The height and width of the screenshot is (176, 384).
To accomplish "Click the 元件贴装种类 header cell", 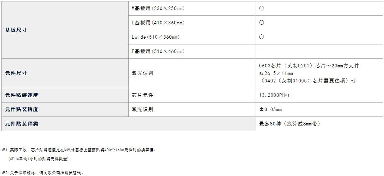I will click(22, 124).
